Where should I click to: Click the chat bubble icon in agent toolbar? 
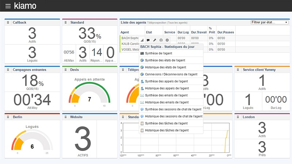[x=148, y=40]
